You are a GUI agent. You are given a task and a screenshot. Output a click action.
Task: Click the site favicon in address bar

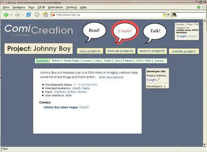pos(53,15)
